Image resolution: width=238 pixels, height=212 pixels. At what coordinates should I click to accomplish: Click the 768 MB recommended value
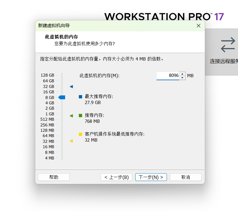pos(92,121)
